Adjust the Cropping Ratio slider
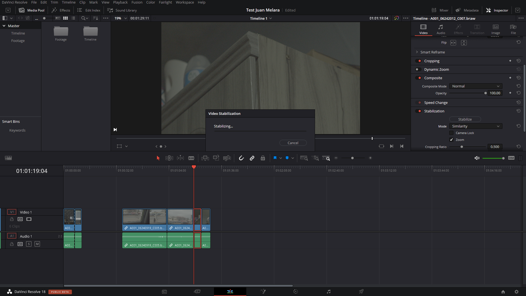Screen dimensions: 526x296 pyautogui.click(x=462, y=147)
